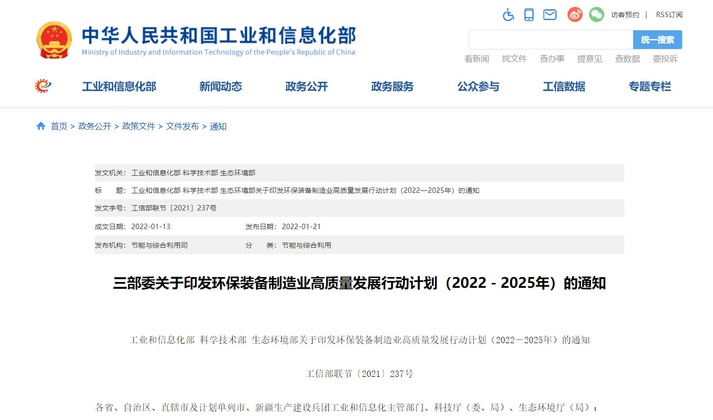Viewport: 713px width, 420px height.
Task: Open the Weibo icon
Action: [575, 15]
